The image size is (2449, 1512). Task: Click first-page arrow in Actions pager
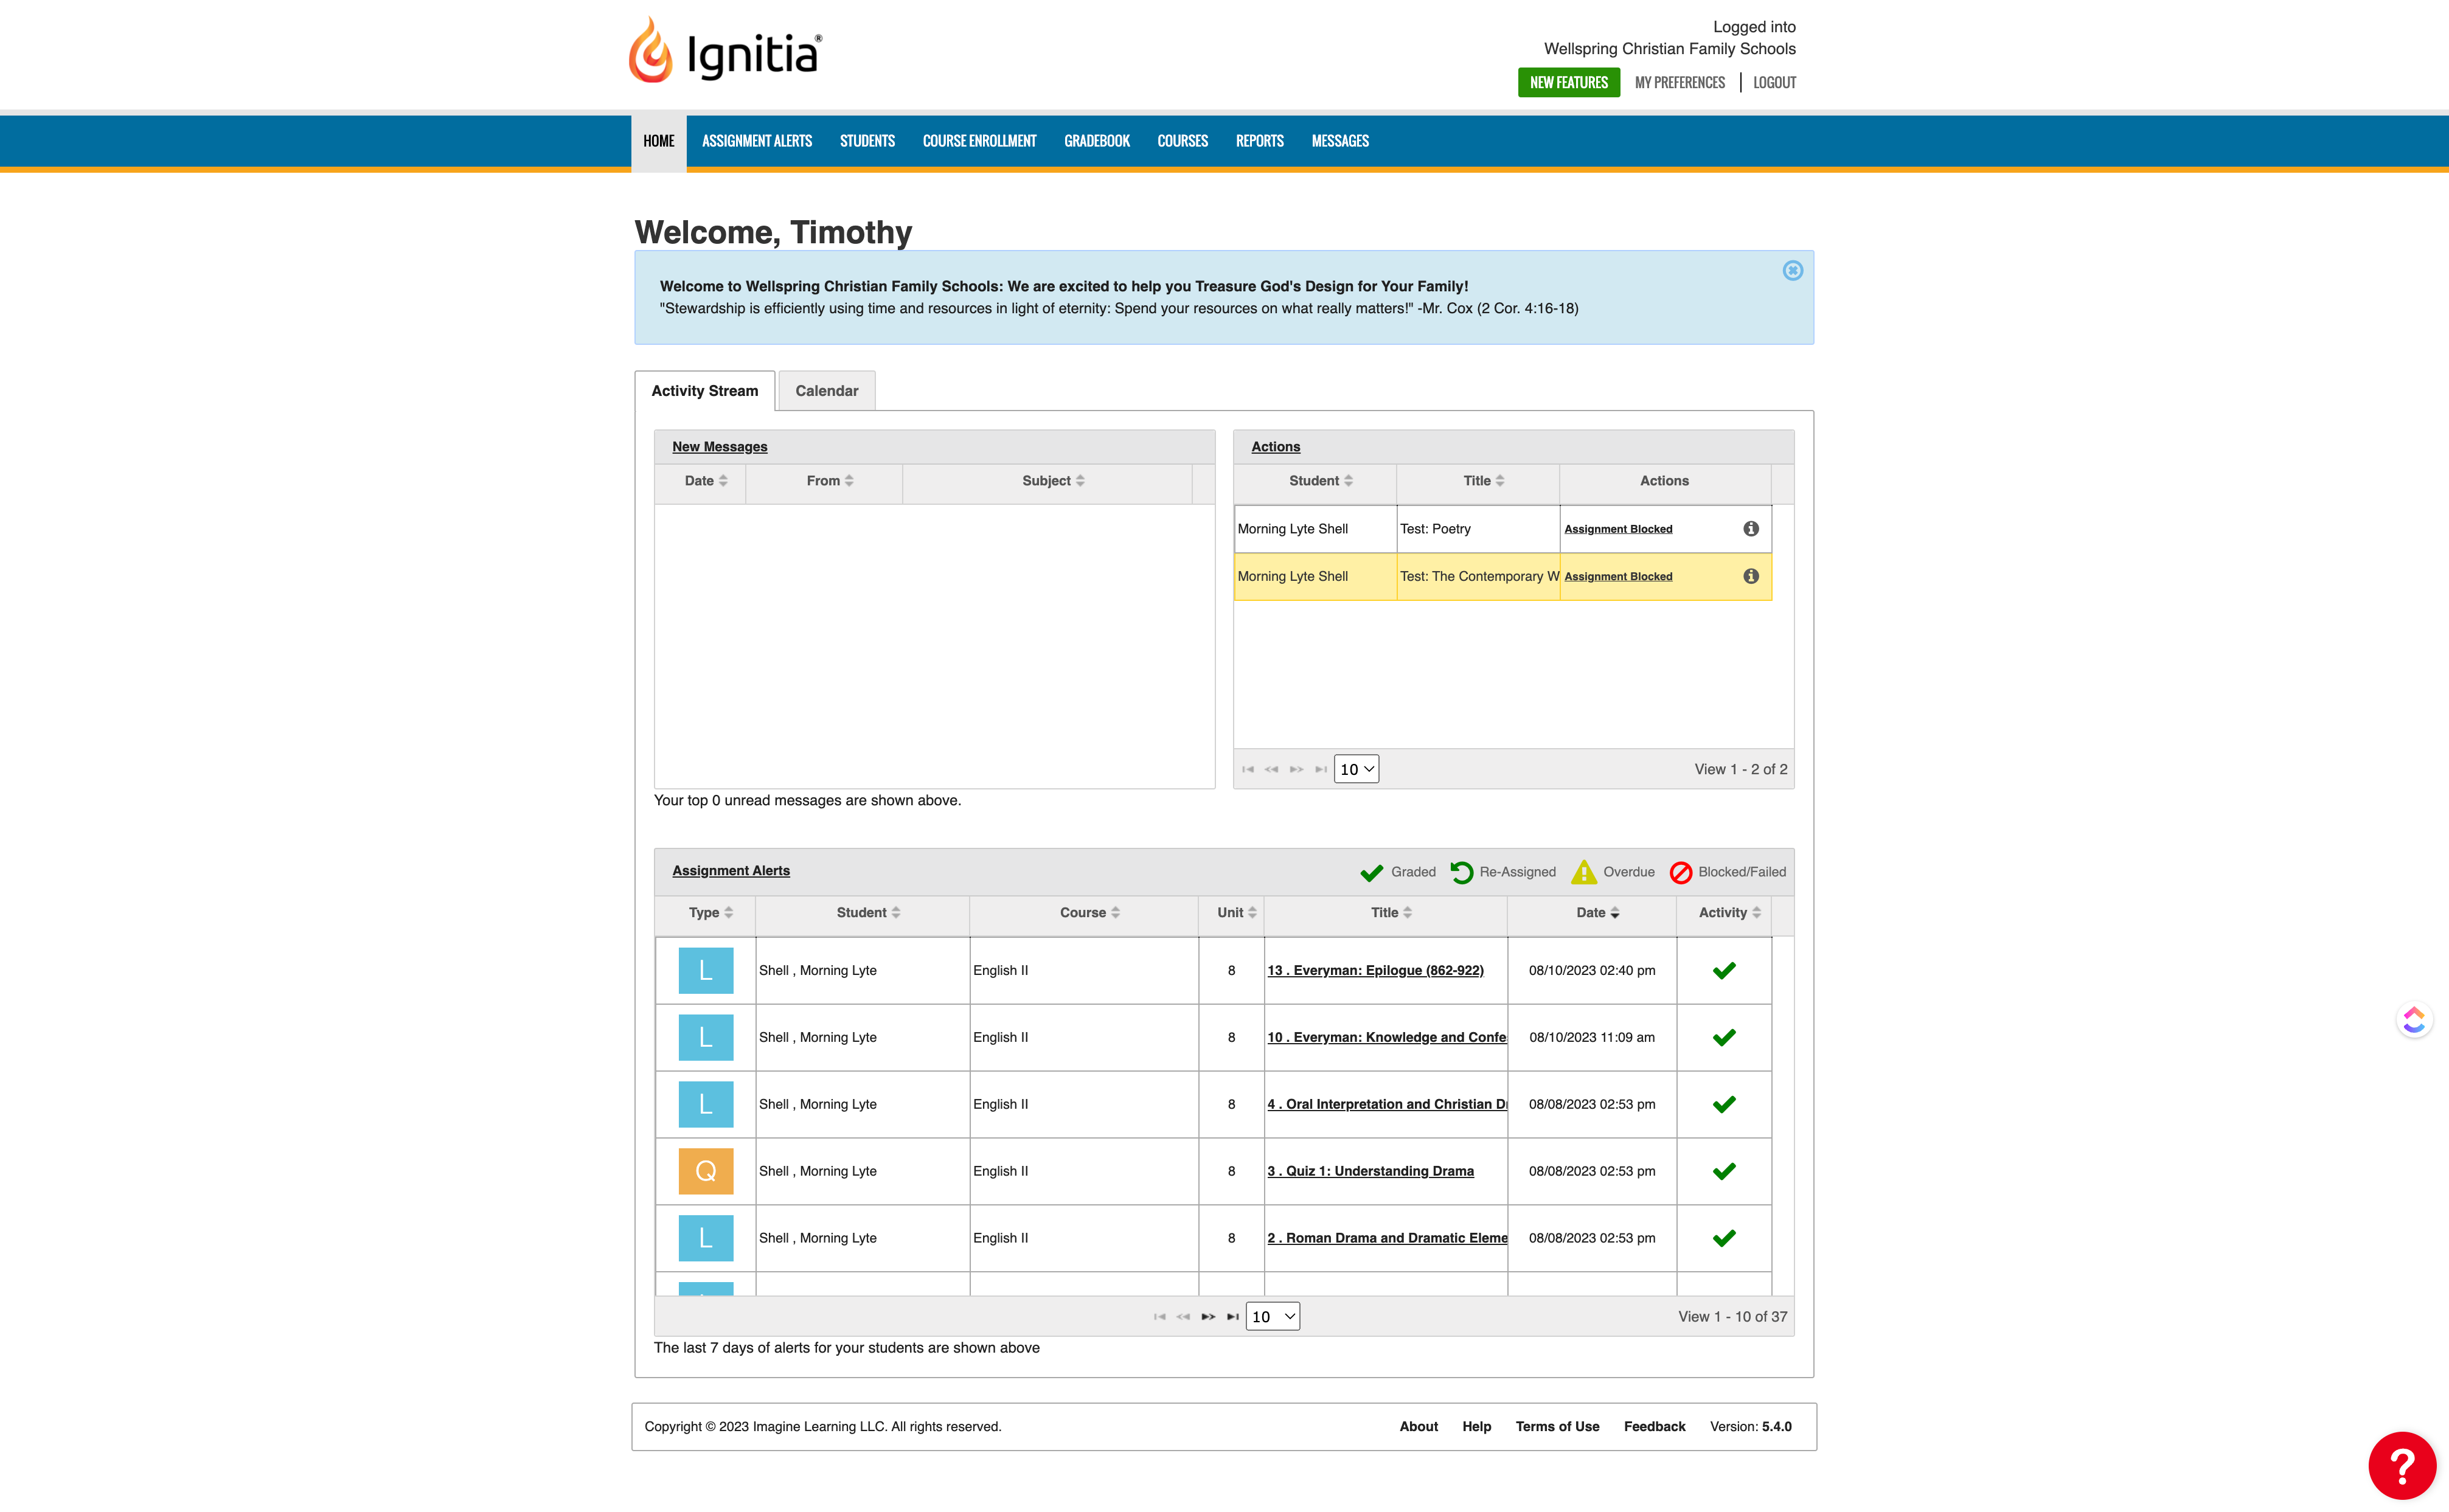coord(1247,769)
